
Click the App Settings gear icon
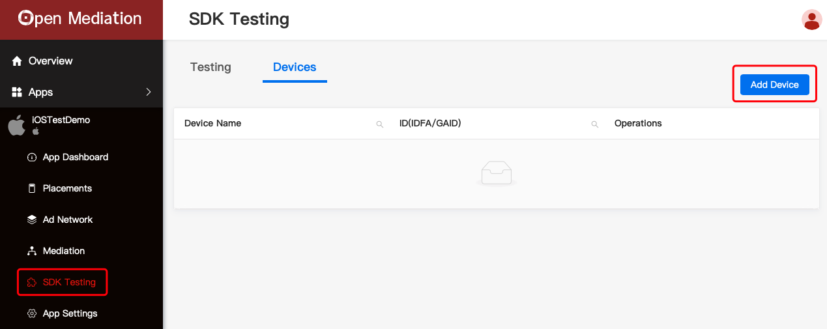[x=31, y=313]
